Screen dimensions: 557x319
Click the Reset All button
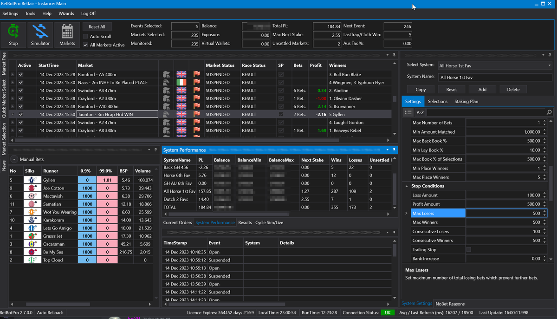click(x=97, y=27)
